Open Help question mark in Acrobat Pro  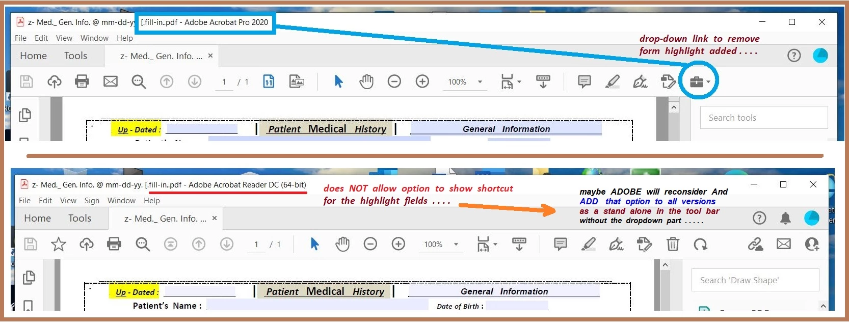tap(794, 56)
